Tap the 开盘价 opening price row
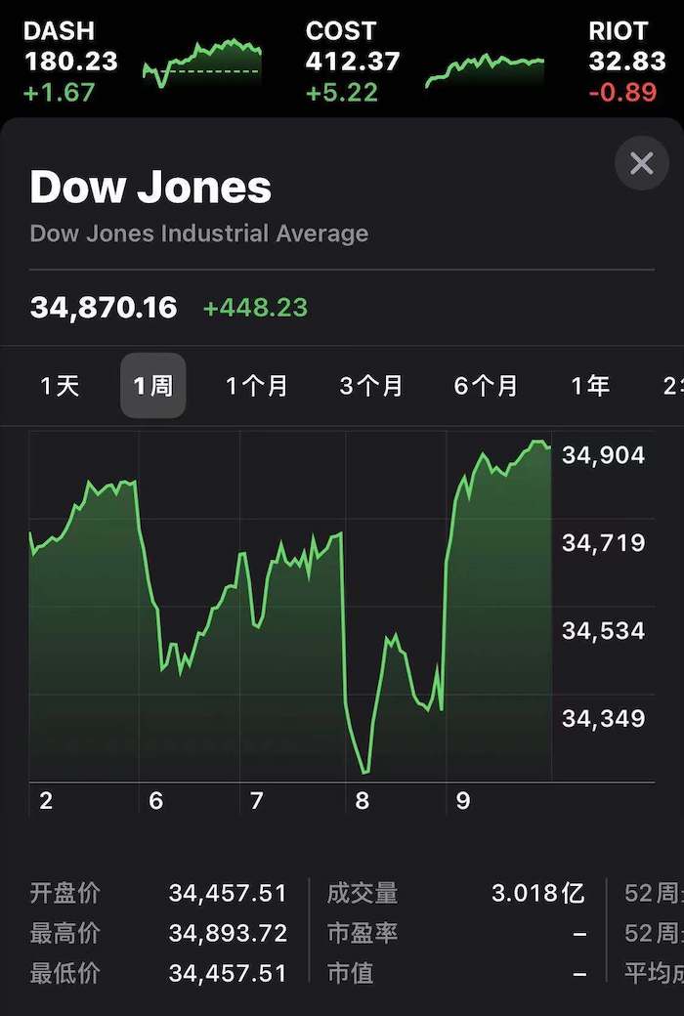Screen dimensions: 684x1016 (x=158, y=893)
